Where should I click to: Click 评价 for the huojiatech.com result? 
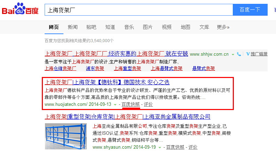click(148, 104)
